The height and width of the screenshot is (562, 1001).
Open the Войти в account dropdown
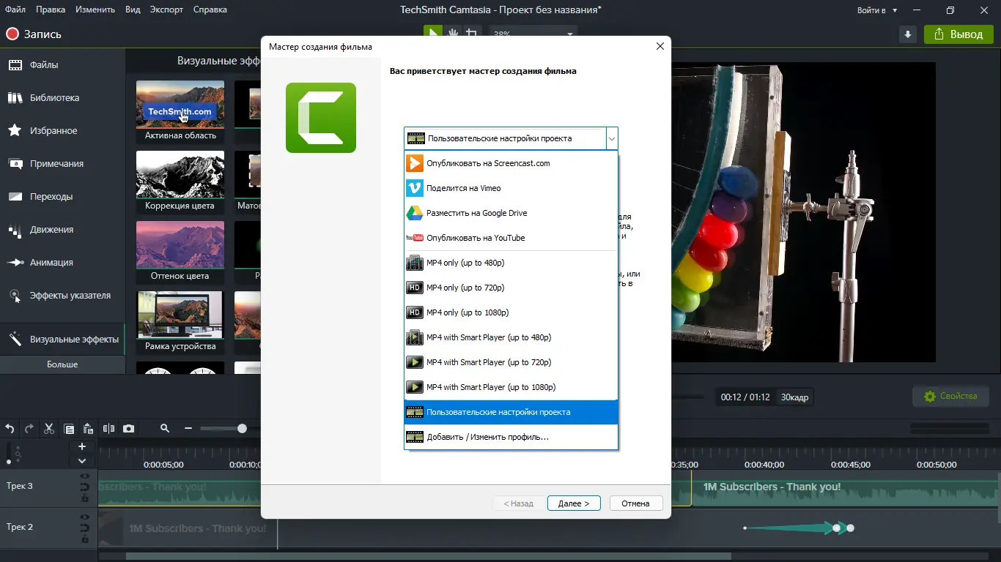tap(877, 10)
